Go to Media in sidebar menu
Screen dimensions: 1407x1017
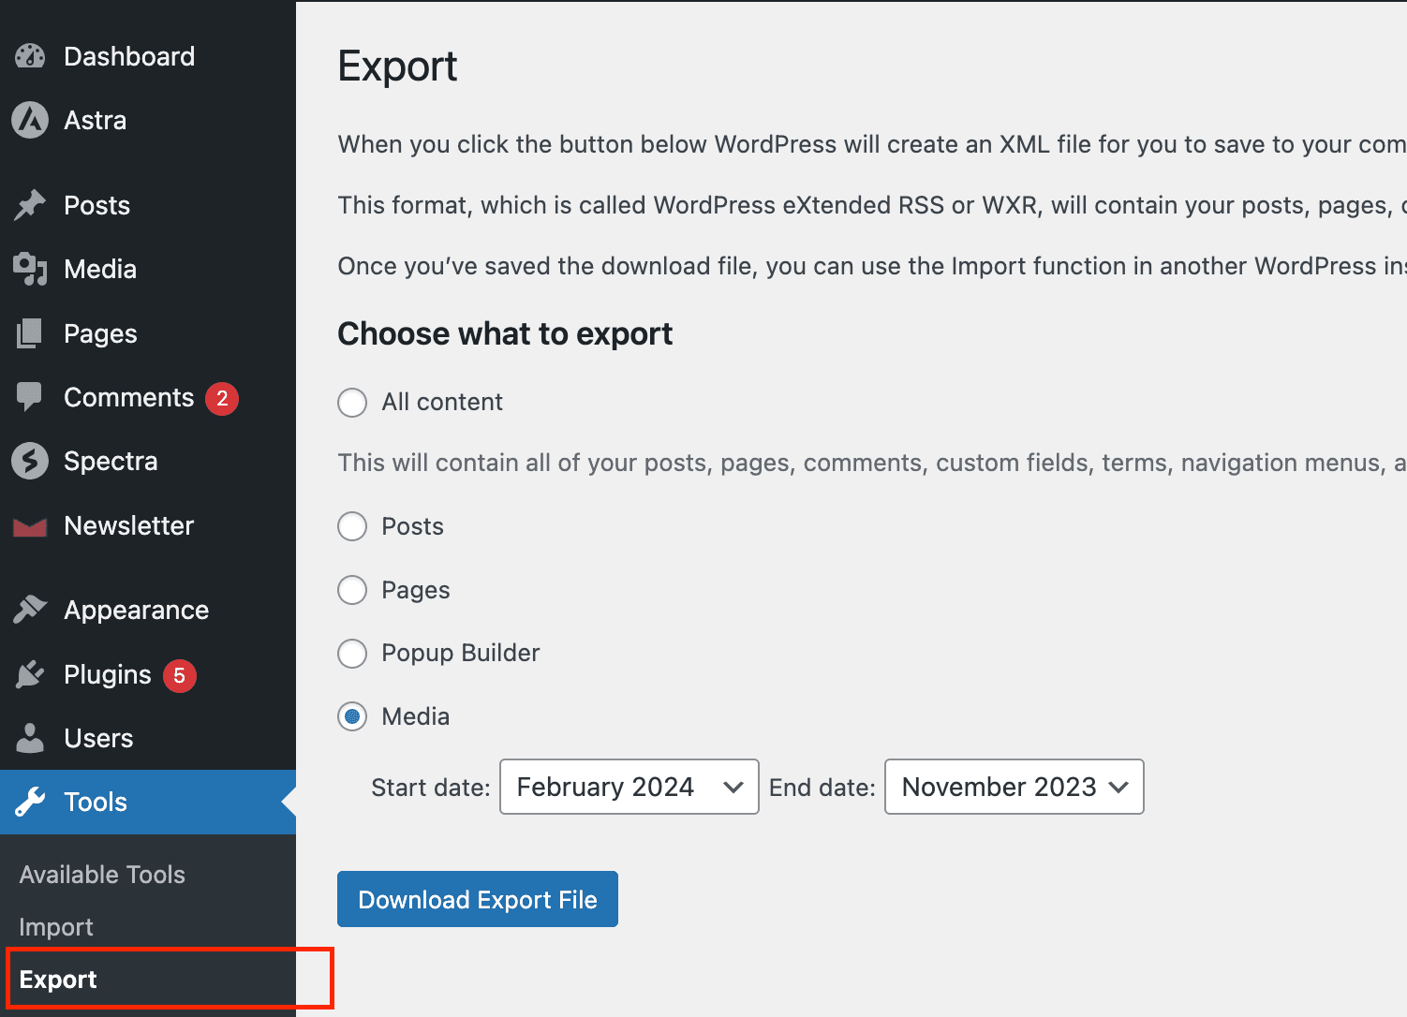pos(148,269)
